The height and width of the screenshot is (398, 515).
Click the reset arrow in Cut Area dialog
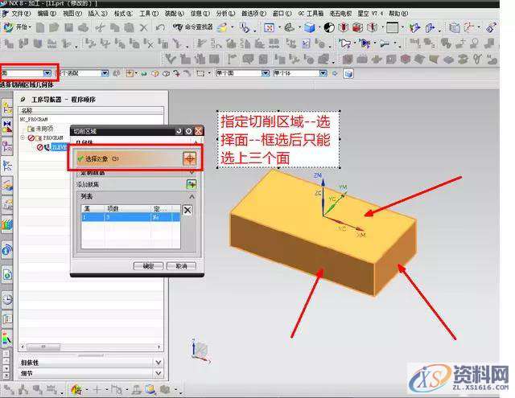pos(178,130)
